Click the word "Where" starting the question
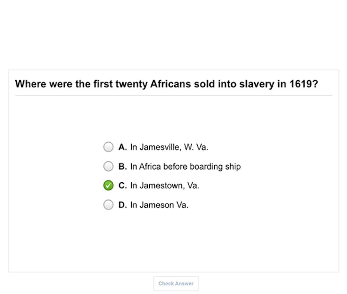 [31, 84]
